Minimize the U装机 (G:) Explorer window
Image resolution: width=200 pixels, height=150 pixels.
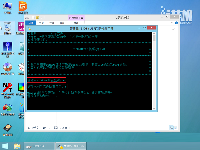tap(162, 17)
